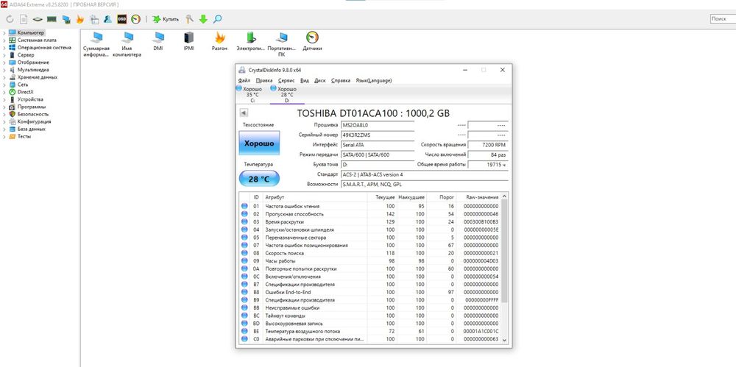Select Устройства in the left tree
Image resolution: width=736 pixels, height=367 pixels.
30,99
